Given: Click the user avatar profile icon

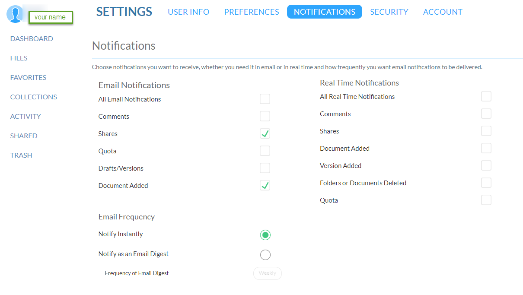Looking at the screenshot, I should click(15, 14).
